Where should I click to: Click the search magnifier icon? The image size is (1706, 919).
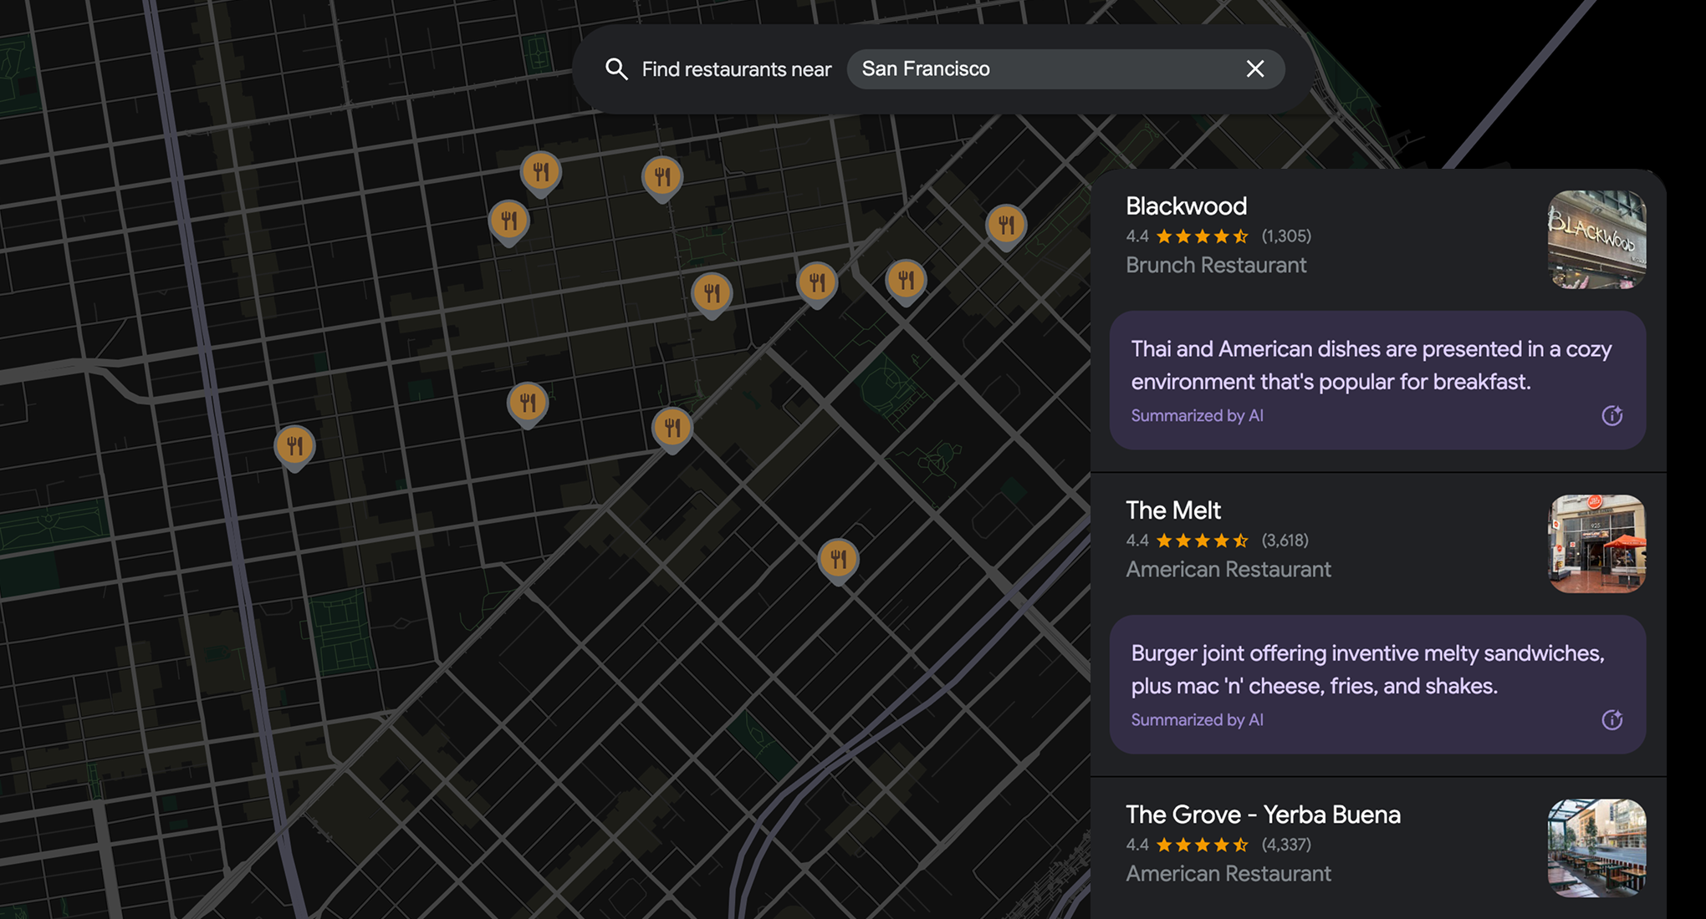pos(616,69)
